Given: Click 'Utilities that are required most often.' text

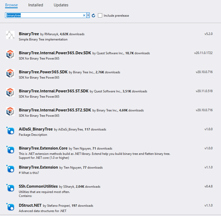Looking at the screenshot, I should 44,192.
